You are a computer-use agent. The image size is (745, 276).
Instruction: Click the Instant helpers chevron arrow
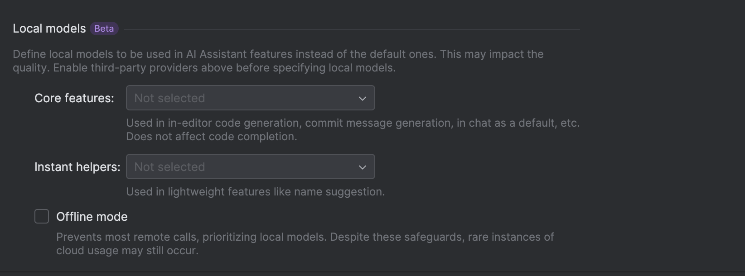[363, 167]
